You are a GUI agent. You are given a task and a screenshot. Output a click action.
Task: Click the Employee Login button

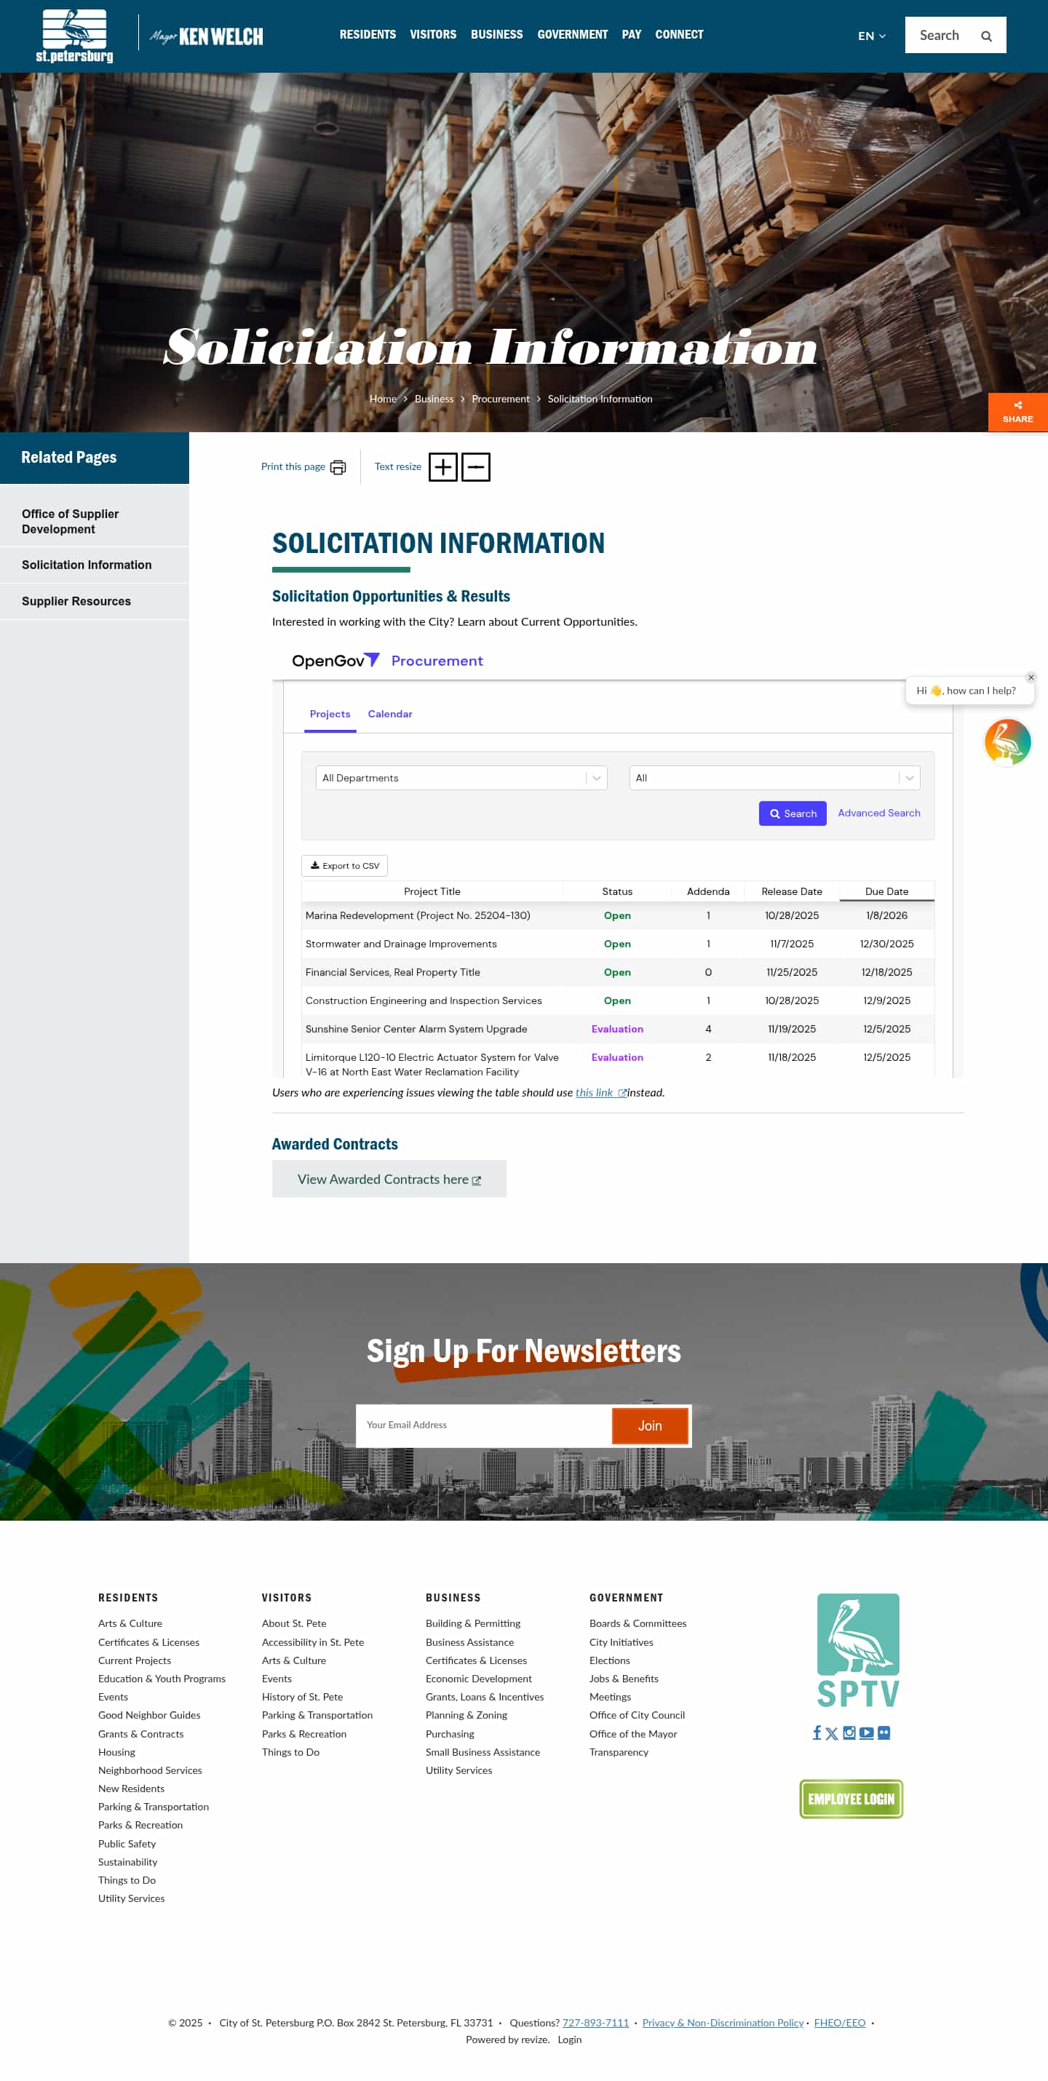click(x=851, y=1799)
